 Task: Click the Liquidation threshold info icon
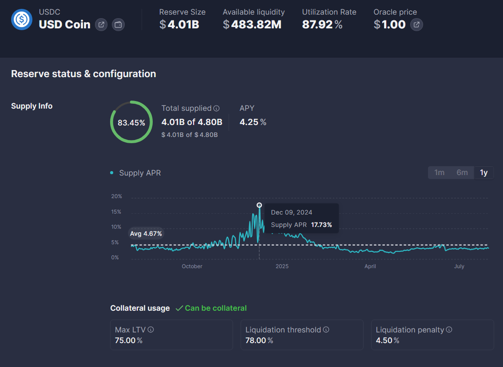pyautogui.click(x=326, y=329)
